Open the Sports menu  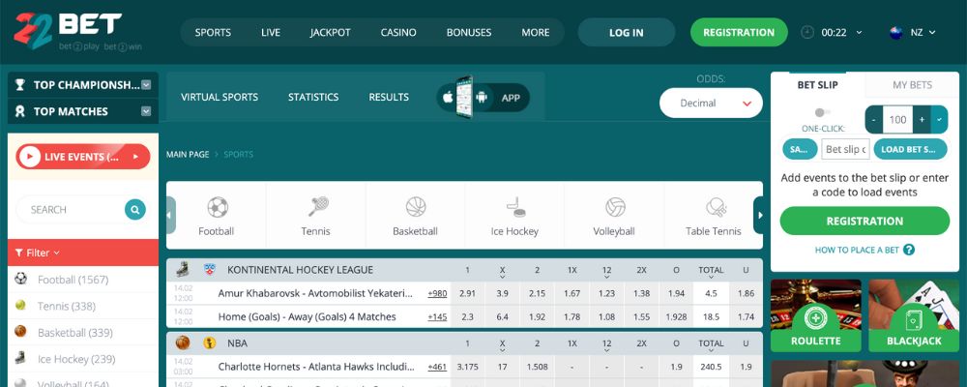pos(213,33)
